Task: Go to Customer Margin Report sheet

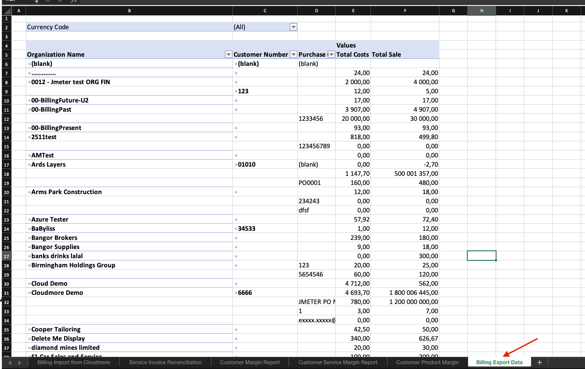Action: coord(250,362)
